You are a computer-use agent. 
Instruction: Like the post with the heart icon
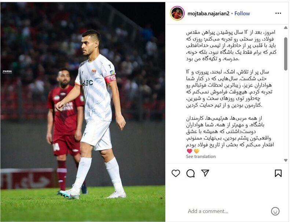click(x=176, y=173)
